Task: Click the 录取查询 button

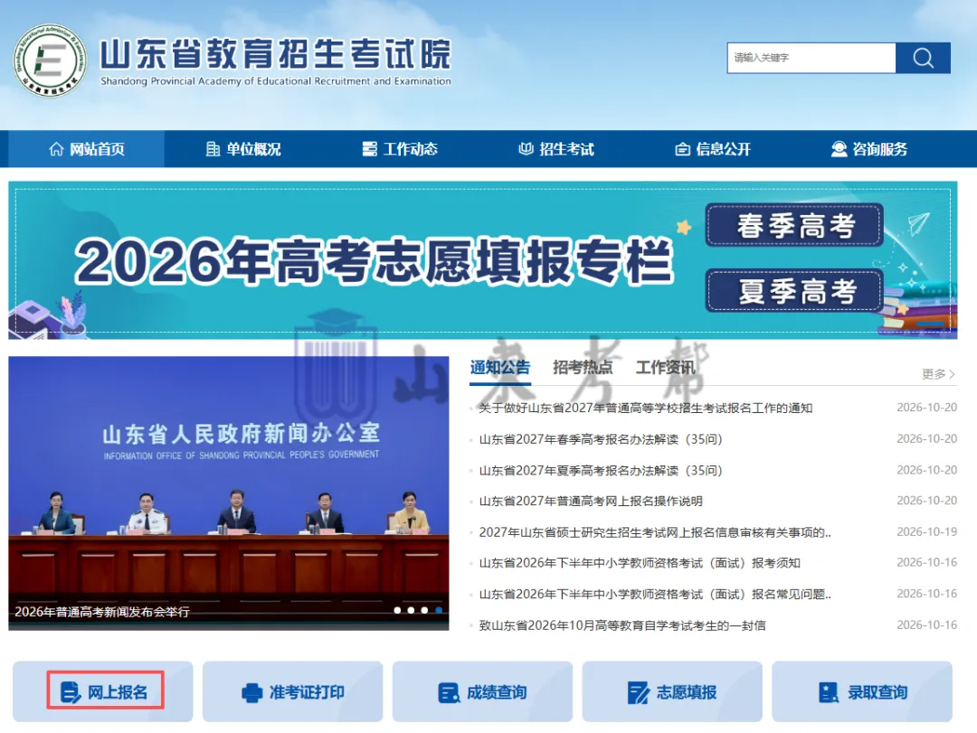Action: point(862,691)
